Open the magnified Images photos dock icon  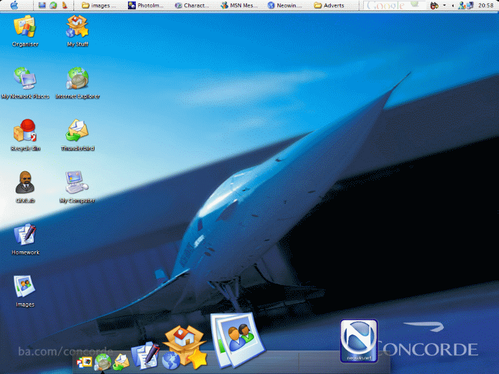(237, 339)
